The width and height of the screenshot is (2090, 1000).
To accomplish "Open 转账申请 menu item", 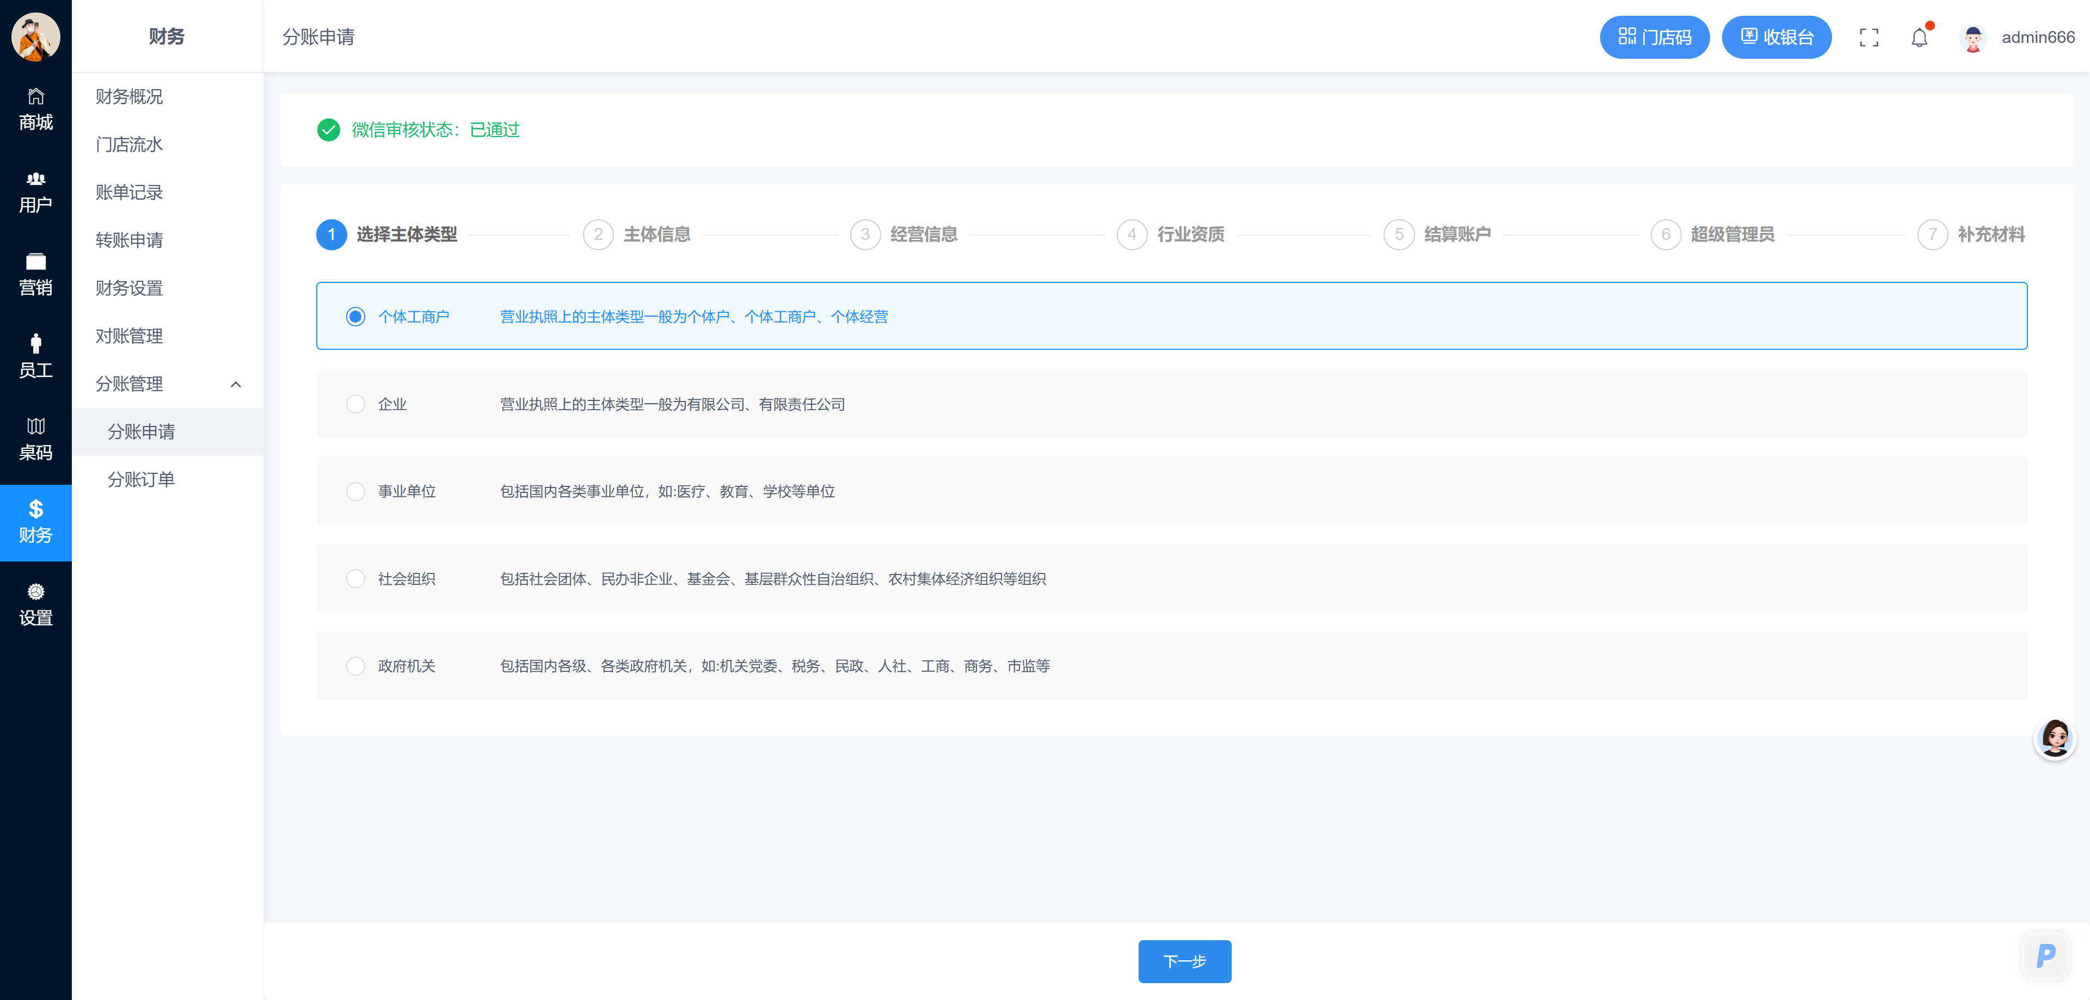I will 167,240.
